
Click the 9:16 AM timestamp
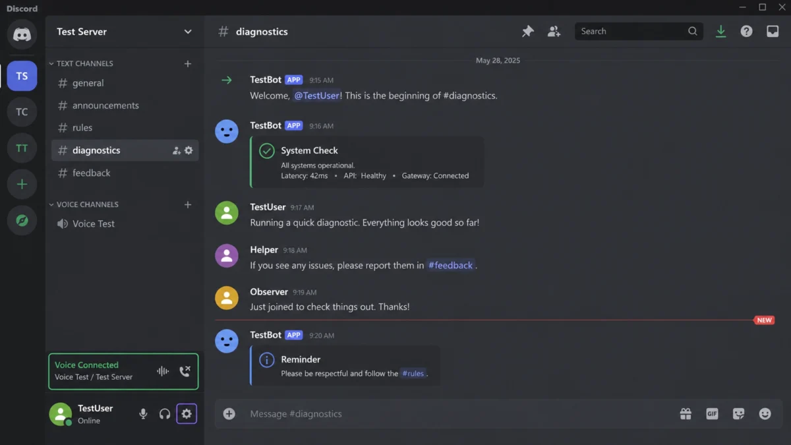click(321, 126)
